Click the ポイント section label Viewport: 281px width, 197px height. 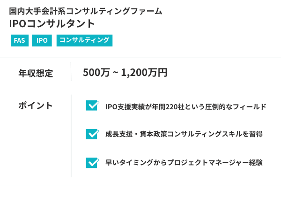(x=36, y=106)
